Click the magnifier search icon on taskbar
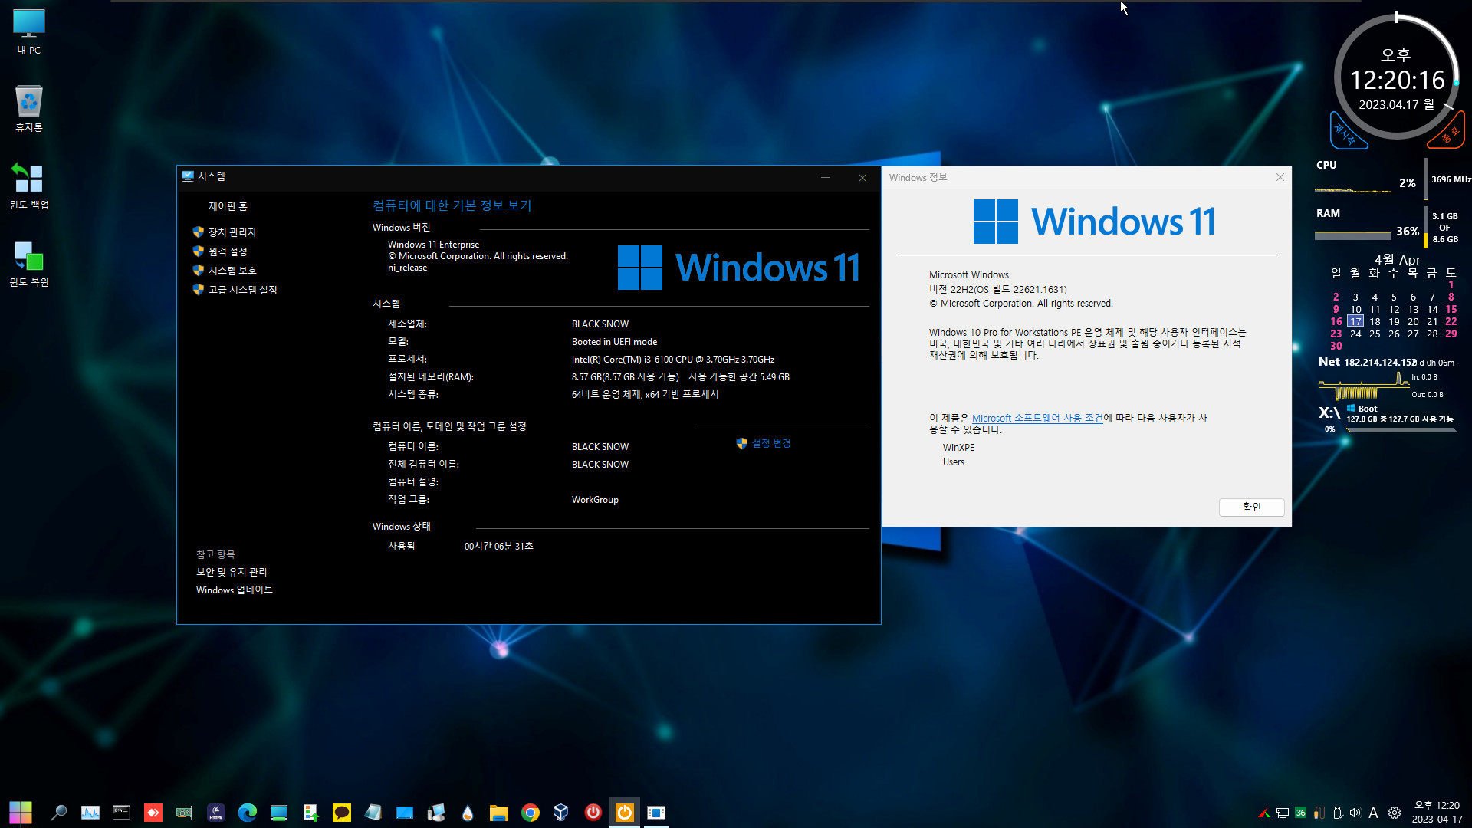Viewport: 1472px width, 828px height. (58, 813)
